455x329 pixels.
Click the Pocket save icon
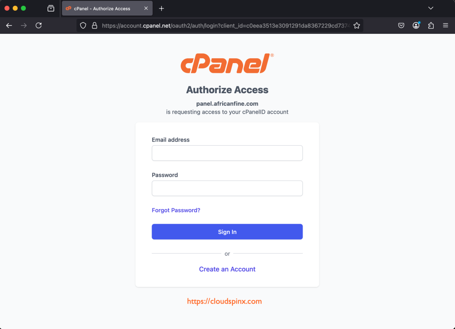(x=401, y=26)
